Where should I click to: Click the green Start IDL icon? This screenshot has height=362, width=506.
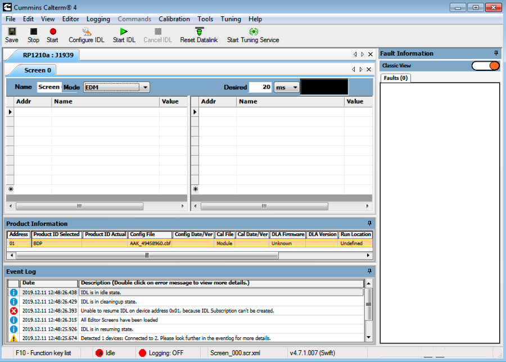pos(124,31)
